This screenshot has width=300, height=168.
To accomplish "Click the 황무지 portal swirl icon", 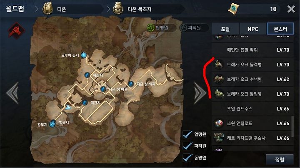I will tap(52, 124).
